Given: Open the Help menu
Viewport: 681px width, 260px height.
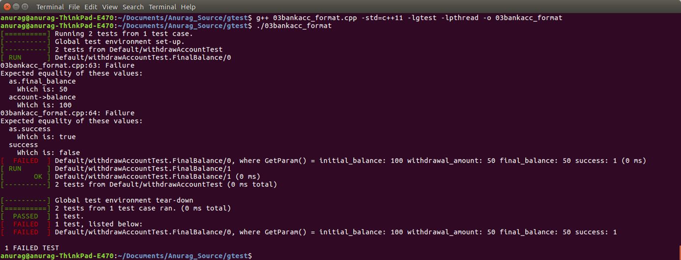Looking at the screenshot, I should tap(188, 7).
